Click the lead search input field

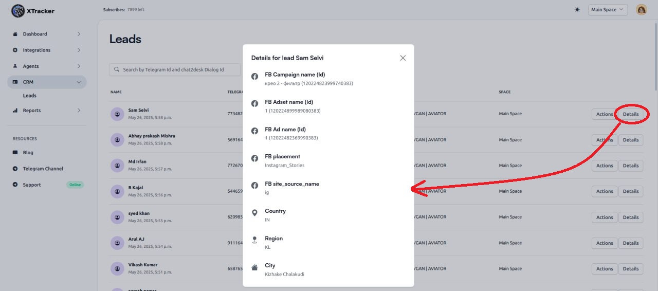pos(175,69)
